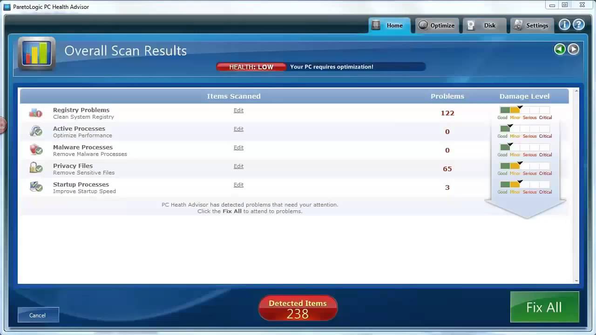Click Edit for Privacy Files
596x335 pixels.
[238, 166]
